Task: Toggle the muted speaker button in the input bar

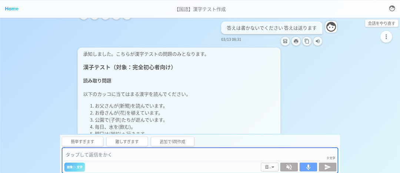Action: pyautogui.click(x=289, y=167)
